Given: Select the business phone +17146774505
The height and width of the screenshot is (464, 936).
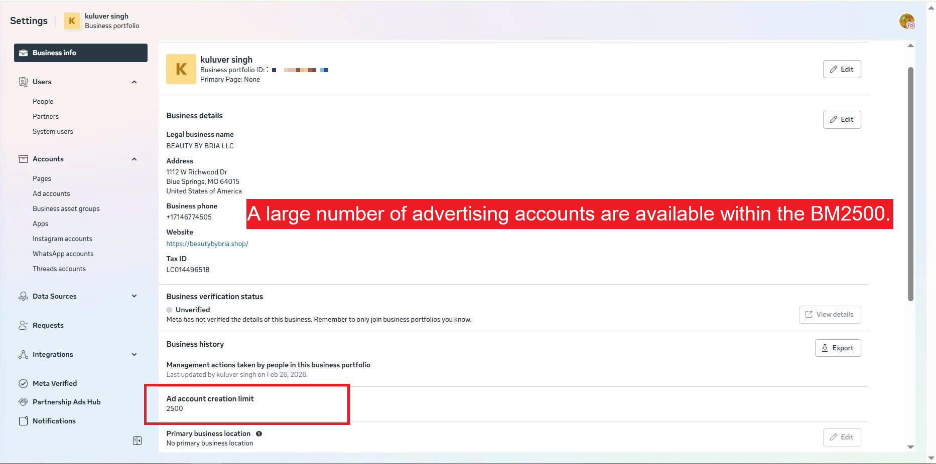Looking at the screenshot, I should click(189, 217).
